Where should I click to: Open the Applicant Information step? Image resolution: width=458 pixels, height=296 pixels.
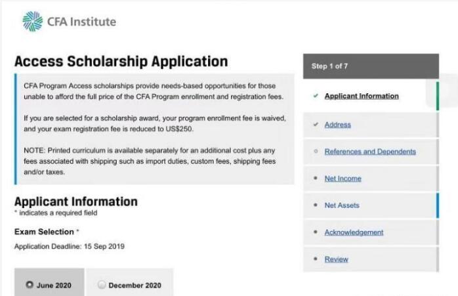pyautogui.click(x=361, y=96)
